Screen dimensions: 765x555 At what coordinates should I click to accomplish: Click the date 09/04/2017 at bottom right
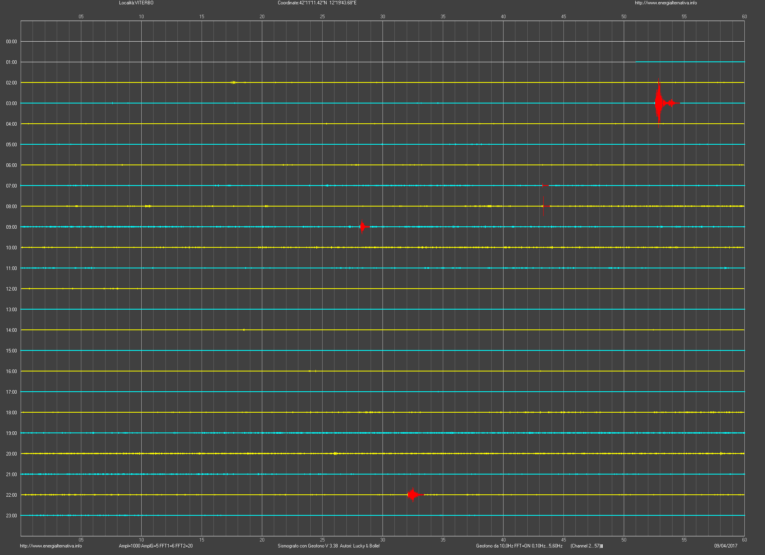pyautogui.click(x=725, y=546)
